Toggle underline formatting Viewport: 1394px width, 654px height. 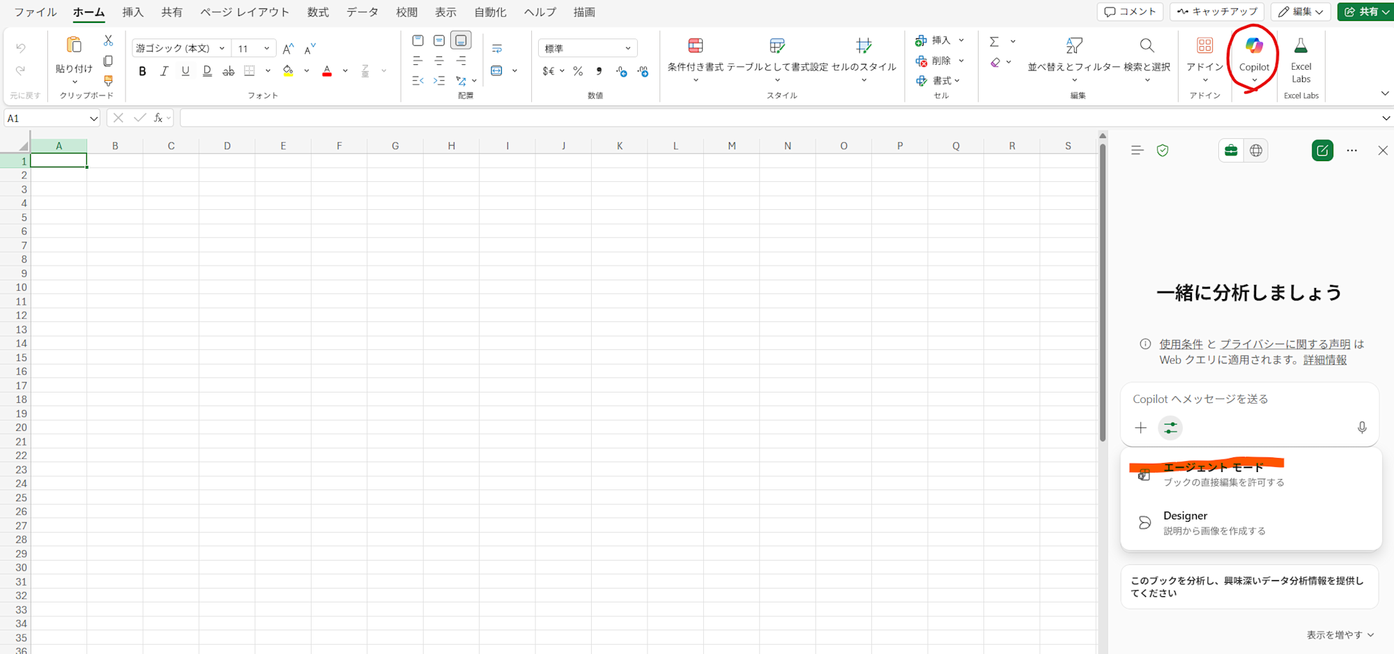tap(185, 71)
